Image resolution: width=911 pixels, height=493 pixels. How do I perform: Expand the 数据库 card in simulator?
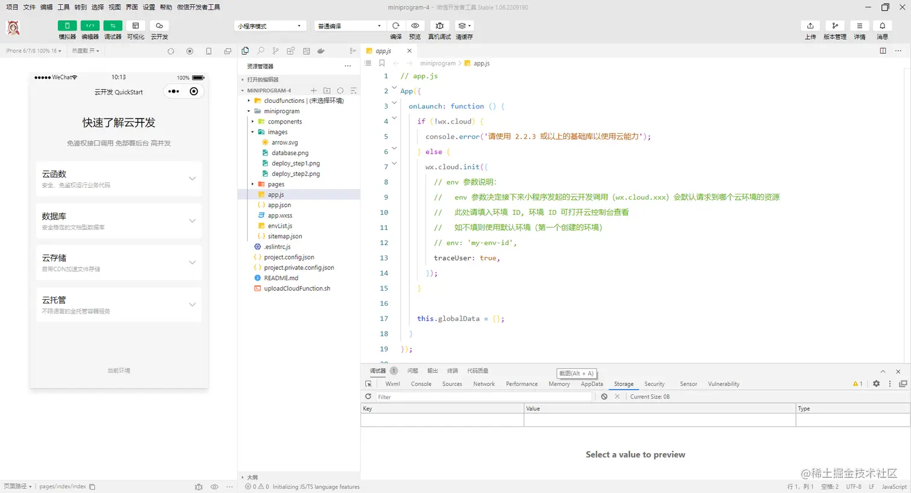tap(119, 221)
